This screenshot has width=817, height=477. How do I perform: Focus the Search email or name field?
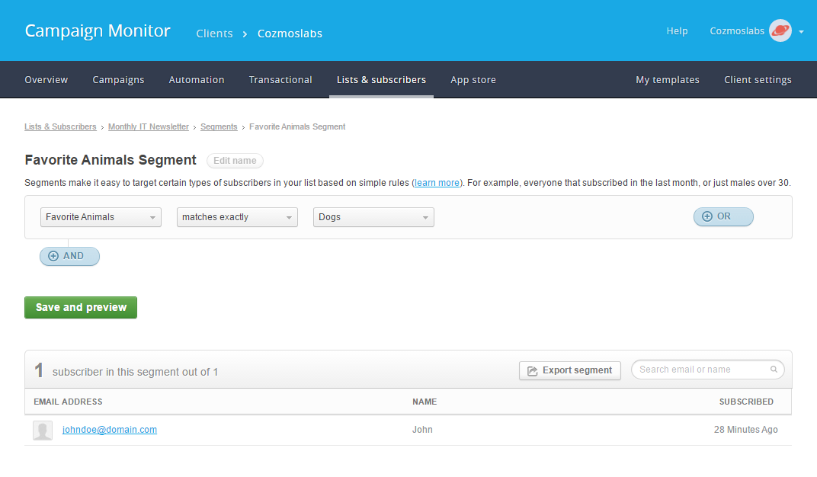click(707, 370)
